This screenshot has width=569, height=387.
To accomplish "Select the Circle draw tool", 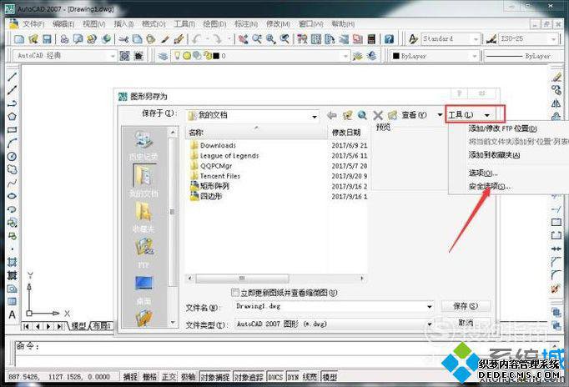I will [12, 156].
